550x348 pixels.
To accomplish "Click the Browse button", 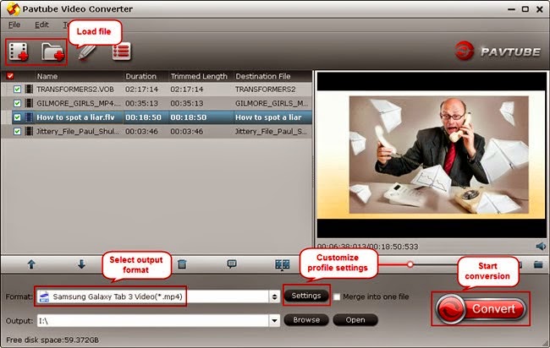I will pos(306,319).
